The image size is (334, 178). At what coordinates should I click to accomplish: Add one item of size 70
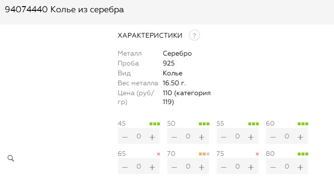201,167
